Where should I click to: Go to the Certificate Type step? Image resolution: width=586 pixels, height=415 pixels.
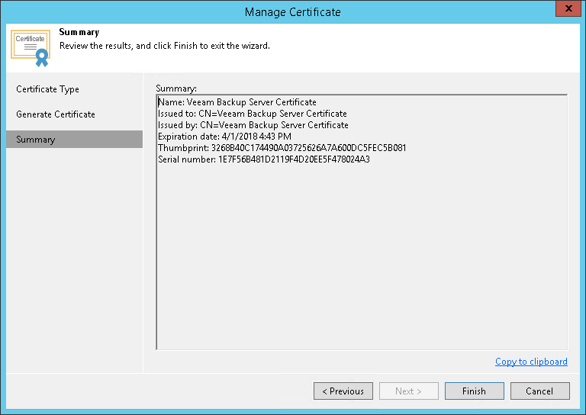click(x=48, y=89)
